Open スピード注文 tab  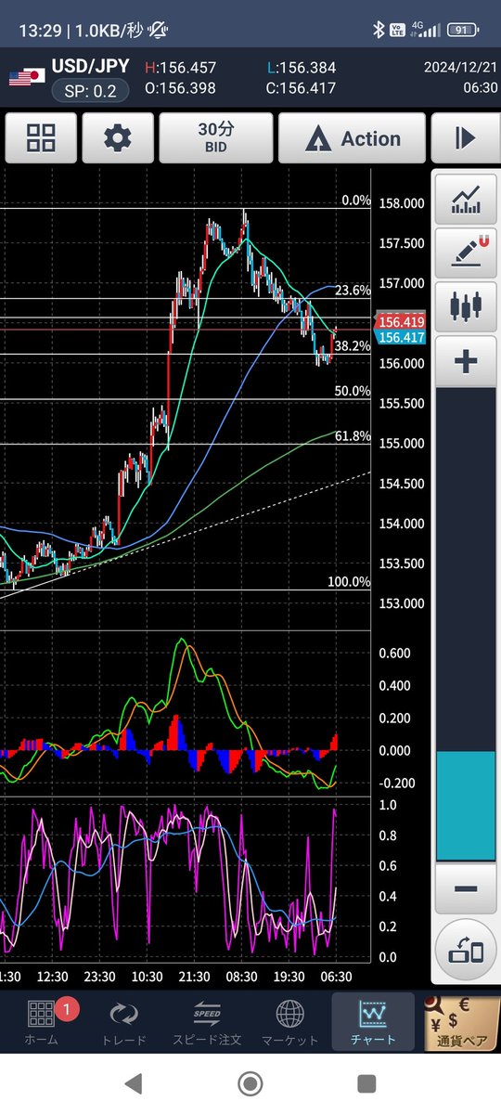click(206, 1022)
